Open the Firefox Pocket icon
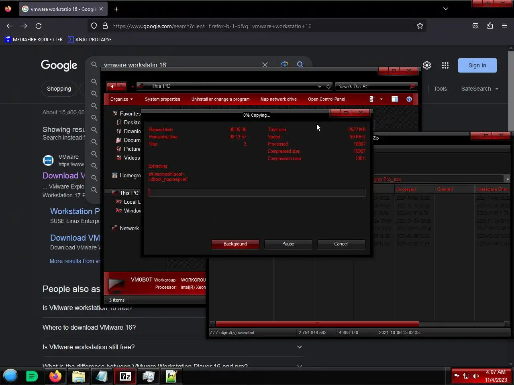The height and width of the screenshot is (385, 514). 475,26
